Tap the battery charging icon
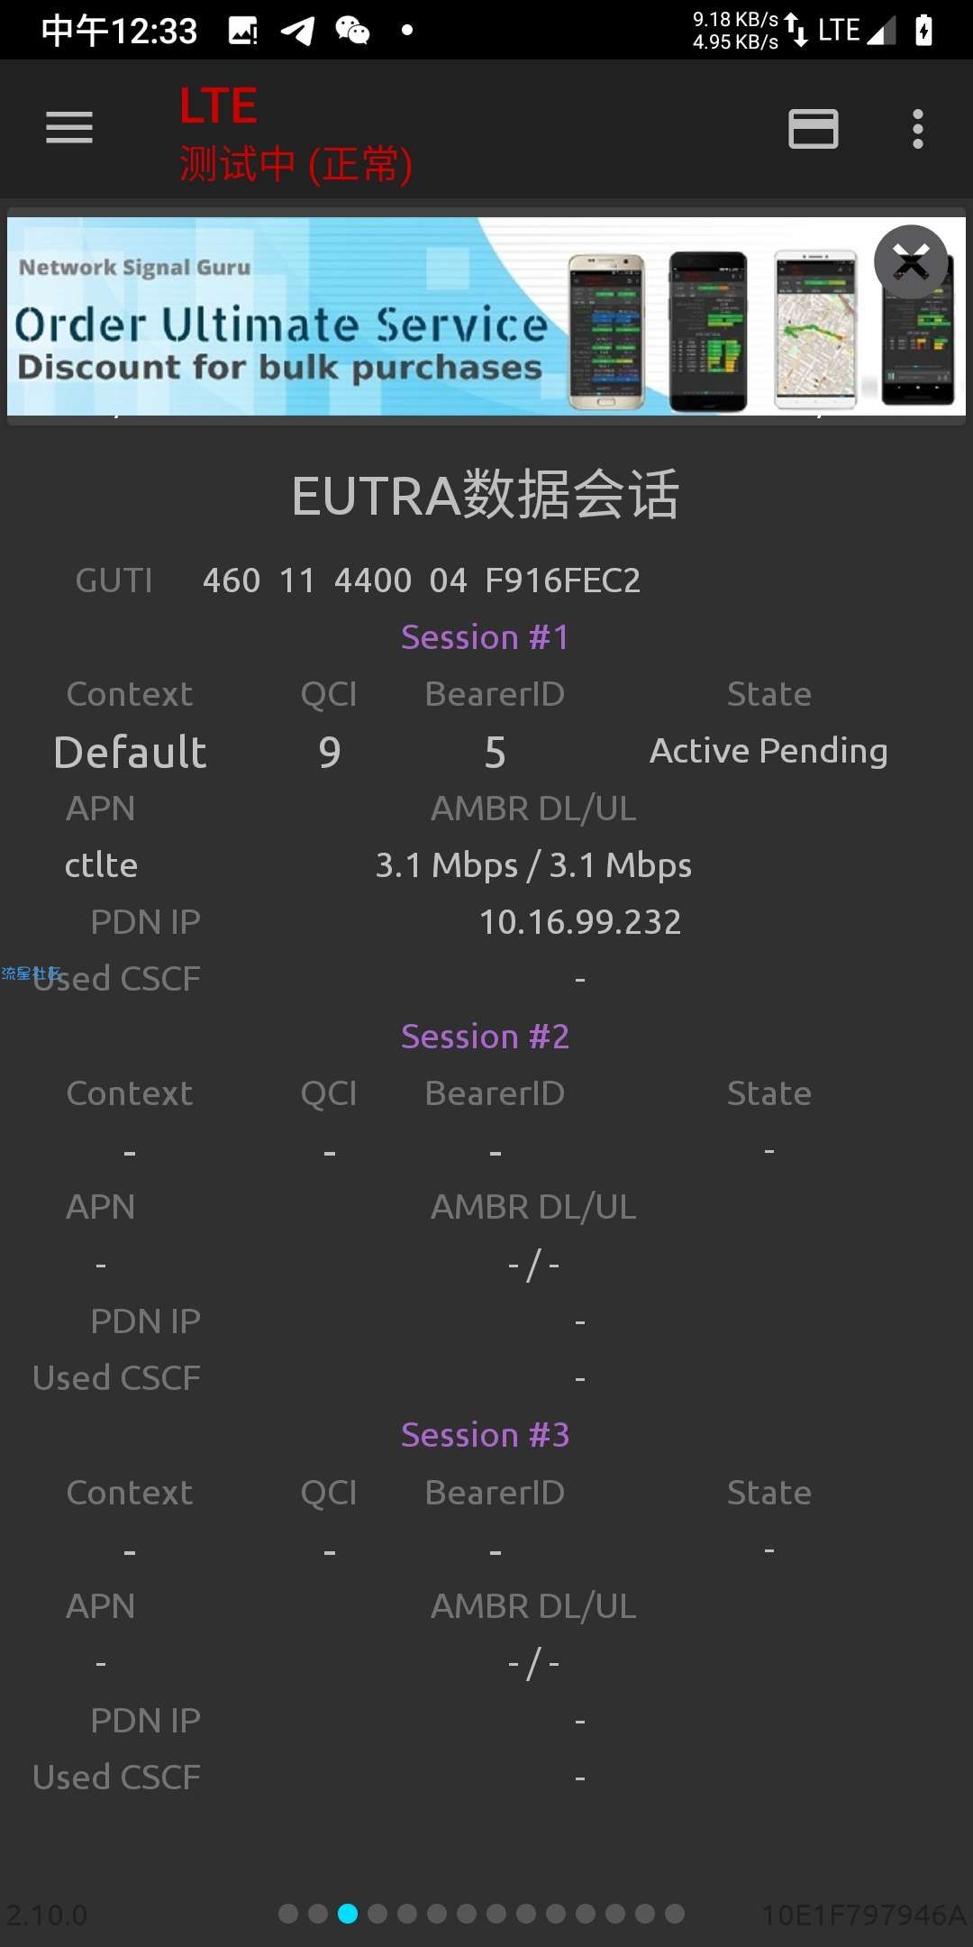This screenshot has height=1947, width=973. 923,30
